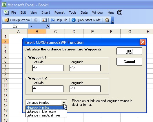This screenshot has height=122, width=153.
Task: Click the home house icon in toolbar
Action: coord(107,20)
